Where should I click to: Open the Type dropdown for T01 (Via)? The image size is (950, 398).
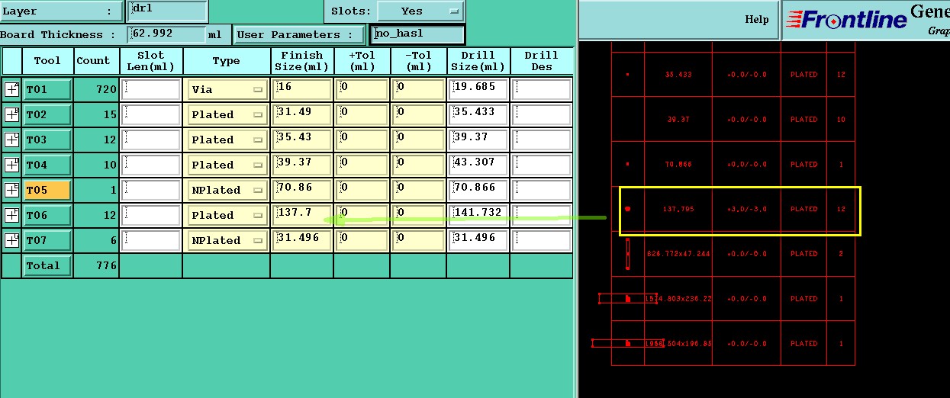point(227,89)
